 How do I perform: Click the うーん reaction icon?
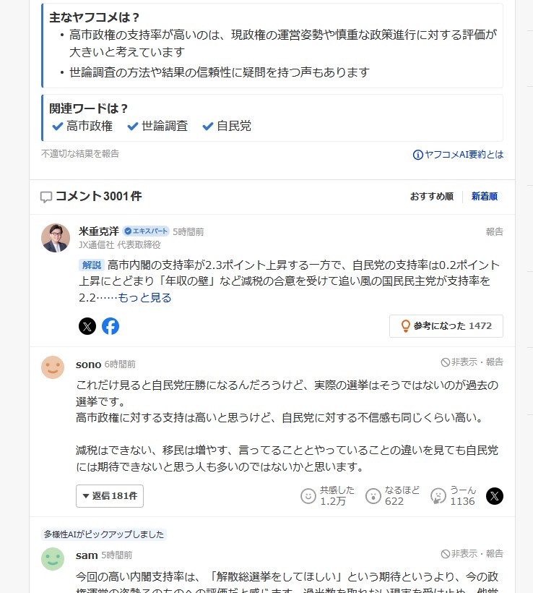click(x=438, y=496)
